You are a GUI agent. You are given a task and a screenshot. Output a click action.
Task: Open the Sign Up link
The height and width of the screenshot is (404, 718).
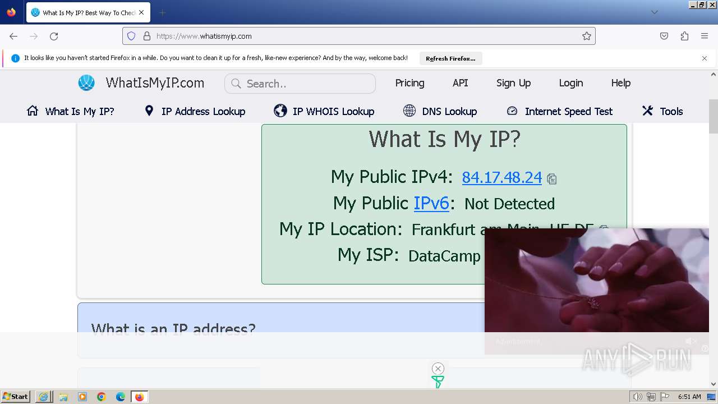point(513,83)
